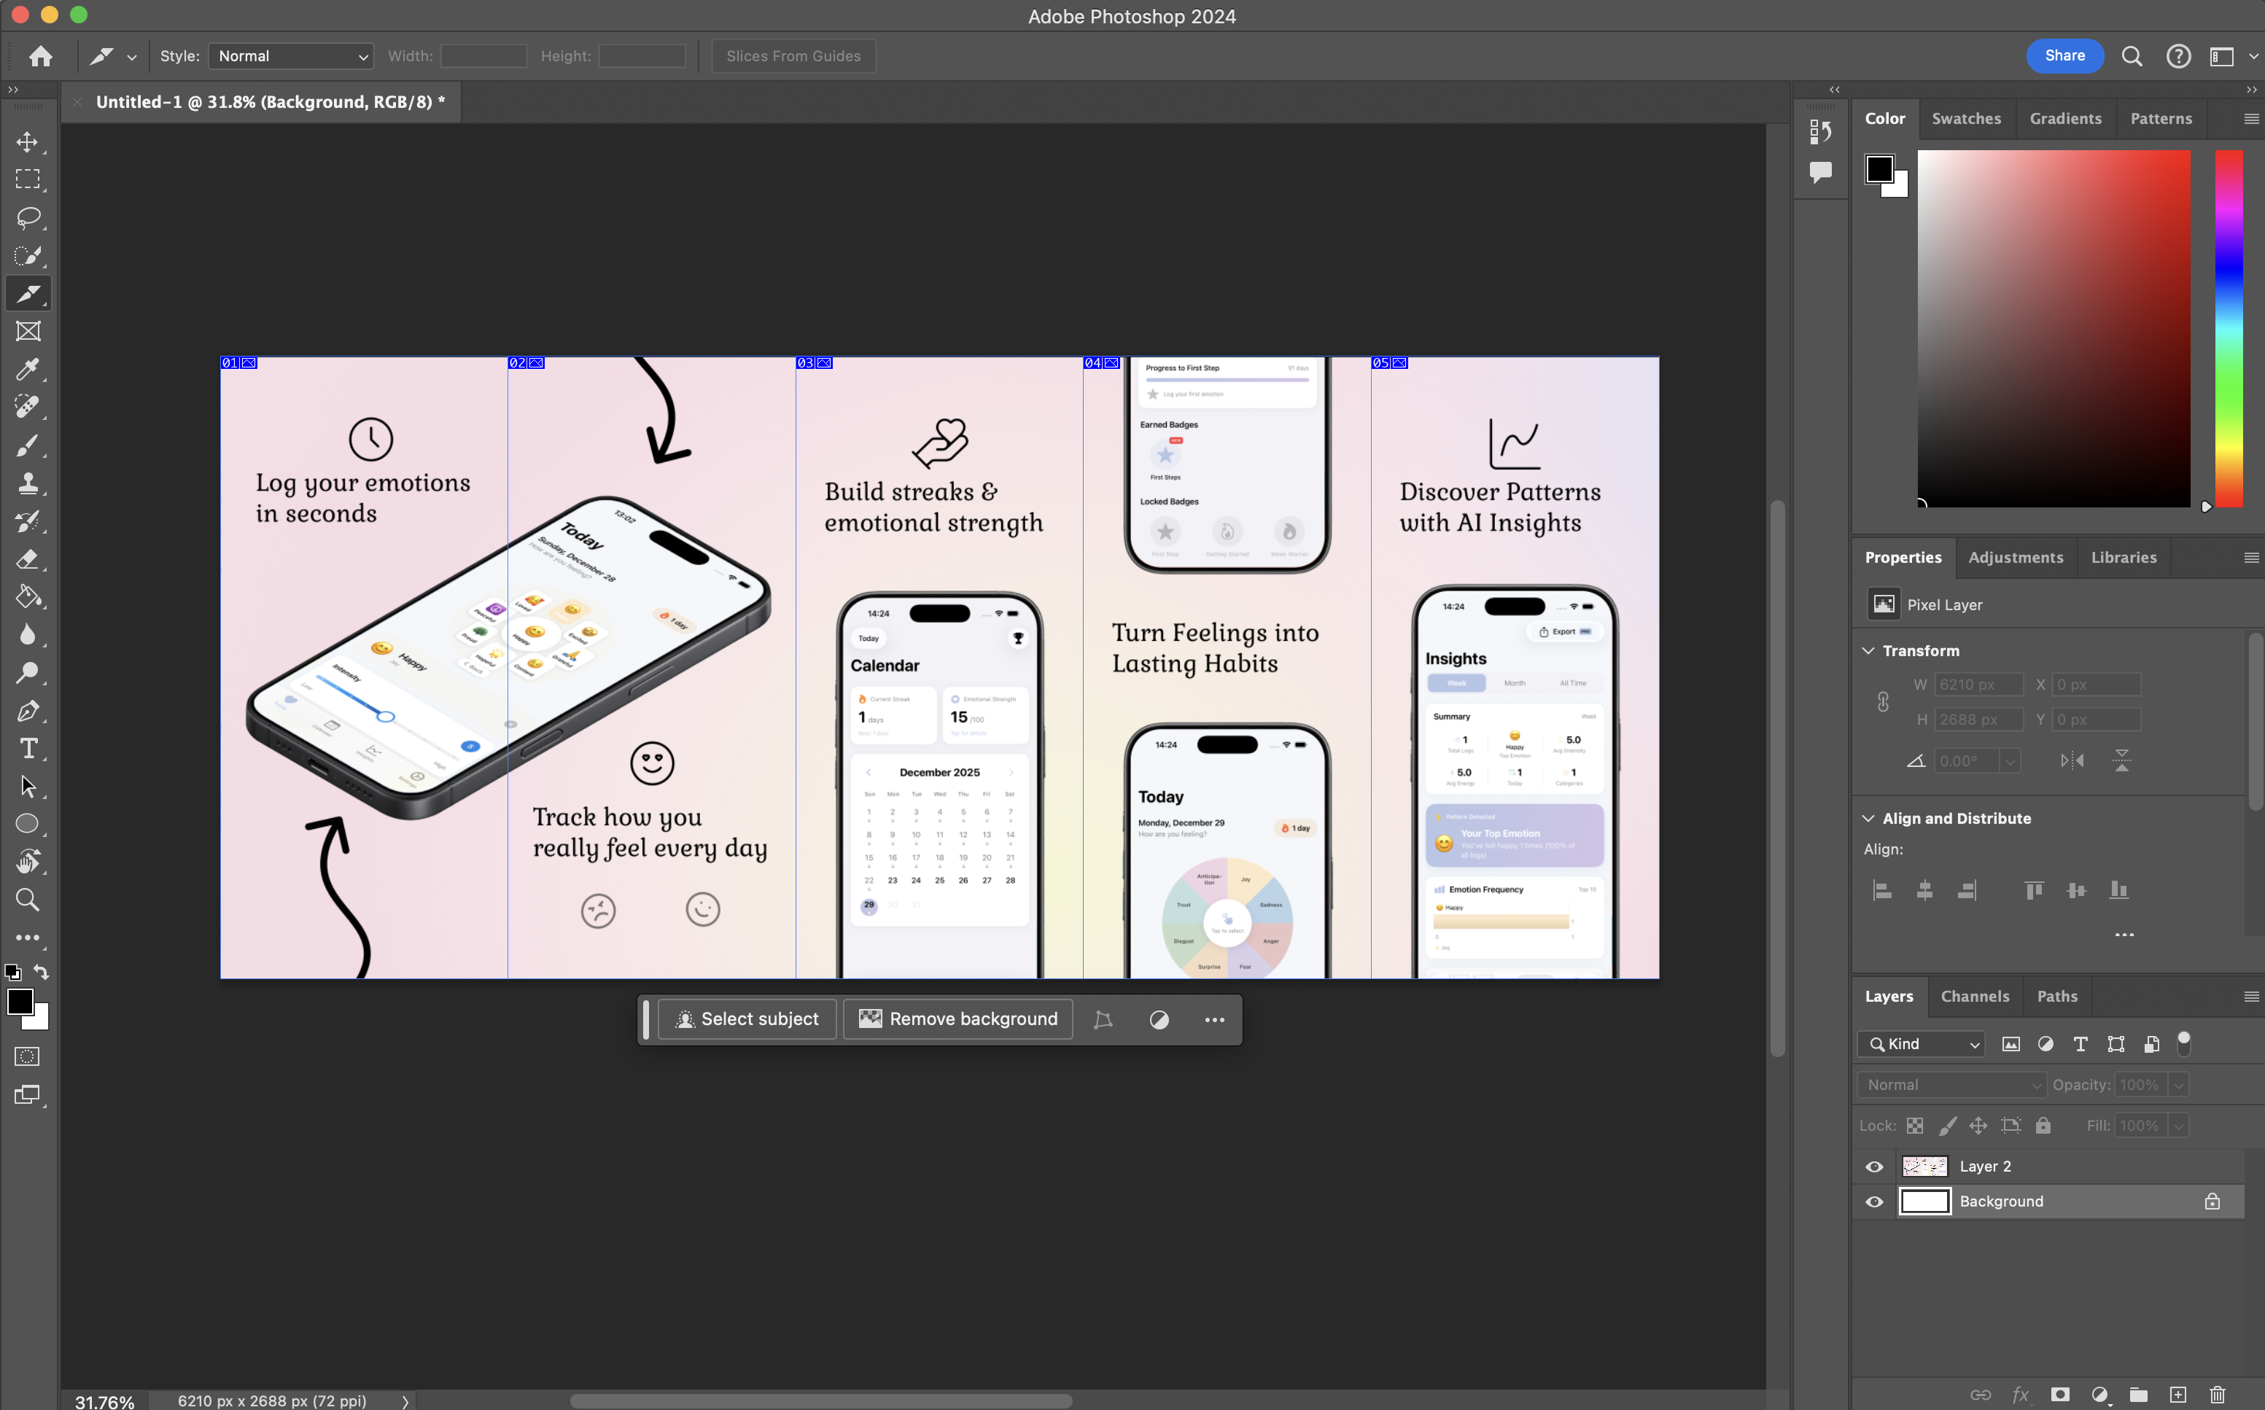The width and height of the screenshot is (2265, 1410).
Task: Create a new layer with plus icon
Action: [2178, 1395]
